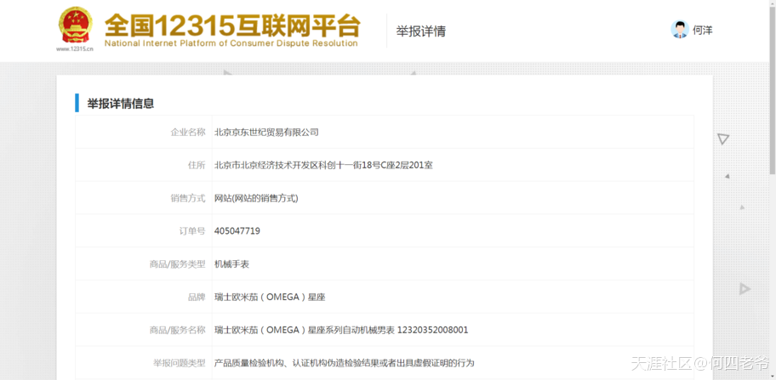Click the 住所 field label
776x380 pixels.
(x=197, y=165)
